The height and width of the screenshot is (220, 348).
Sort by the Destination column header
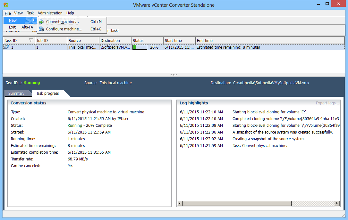coord(115,41)
